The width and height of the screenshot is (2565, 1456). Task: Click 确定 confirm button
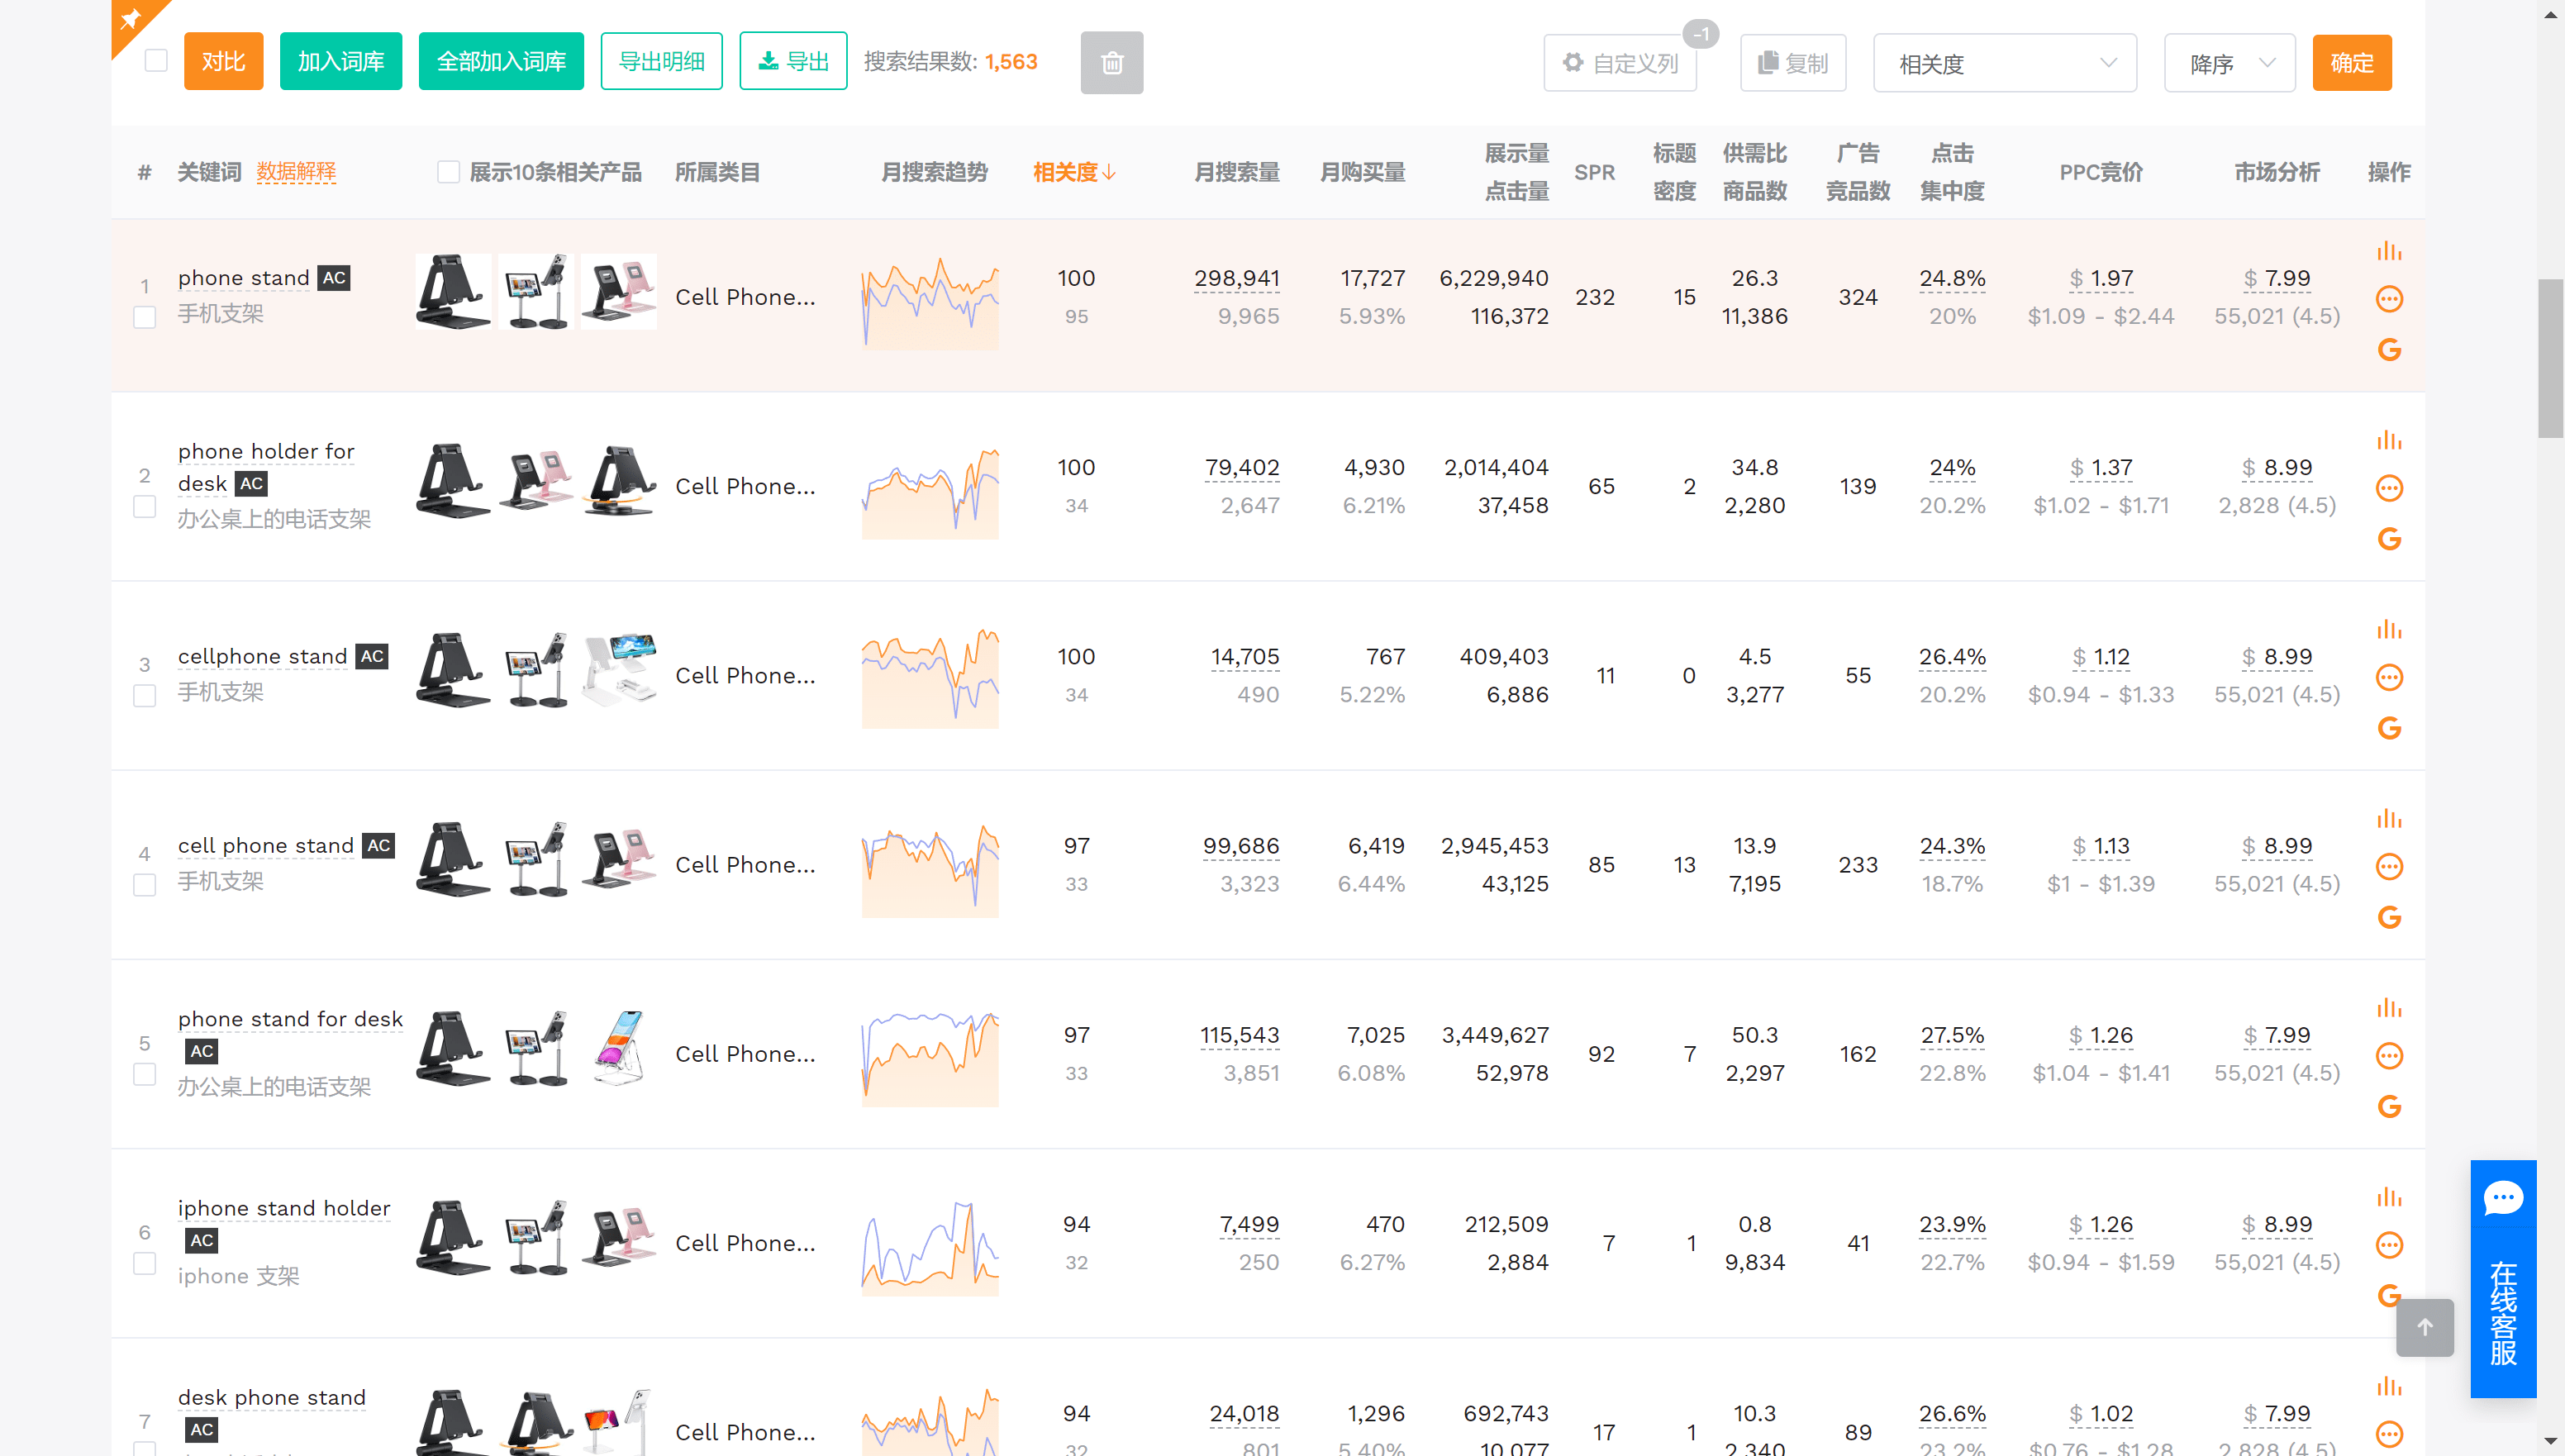[2351, 63]
